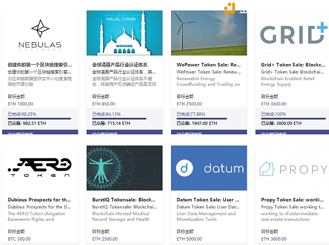Click the Nebulas progress bar at 98.25%
This screenshot has width=329, height=245.
(39, 119)
